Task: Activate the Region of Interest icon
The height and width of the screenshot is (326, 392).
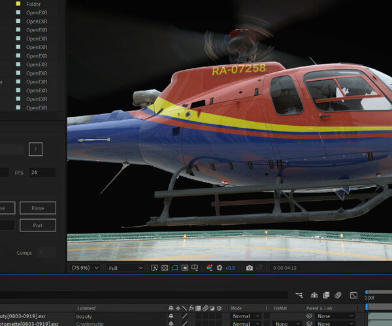Action: coord(185,268)
